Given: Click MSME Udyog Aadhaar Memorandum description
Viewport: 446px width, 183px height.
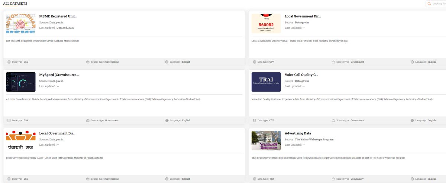Looking at the screenshot, I should click(x=43, y=41).
